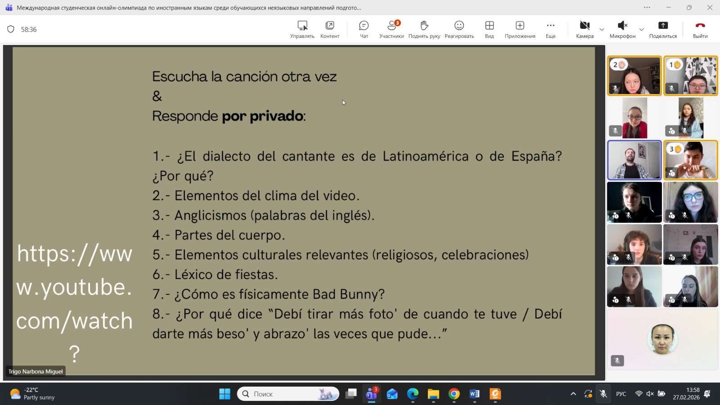This screenshot has width=720, height=405.
Task: Show hidden system tray icons chevron
Action: (x=573, y=394)
